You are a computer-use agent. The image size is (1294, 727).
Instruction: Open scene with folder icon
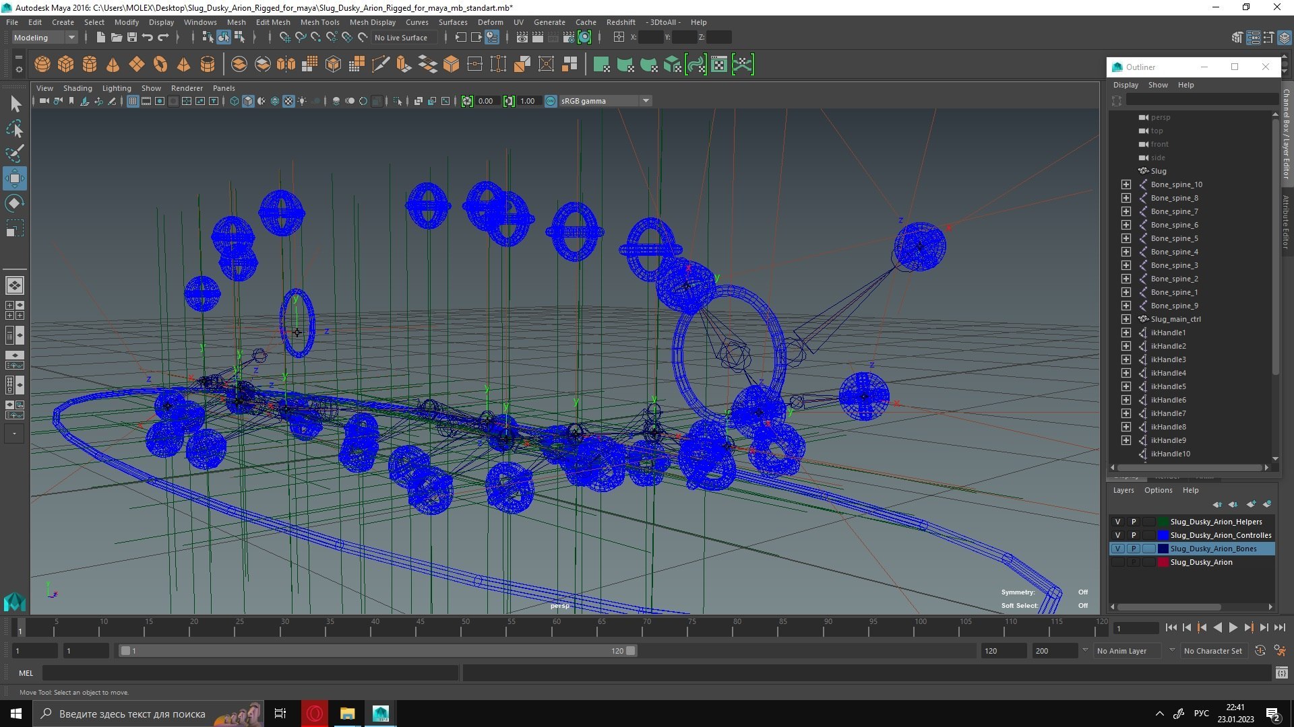pos(117,38)
